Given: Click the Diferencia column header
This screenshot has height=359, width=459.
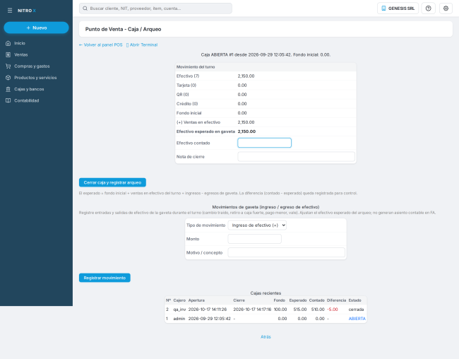Looking at the screenshot, I should 336,300.
